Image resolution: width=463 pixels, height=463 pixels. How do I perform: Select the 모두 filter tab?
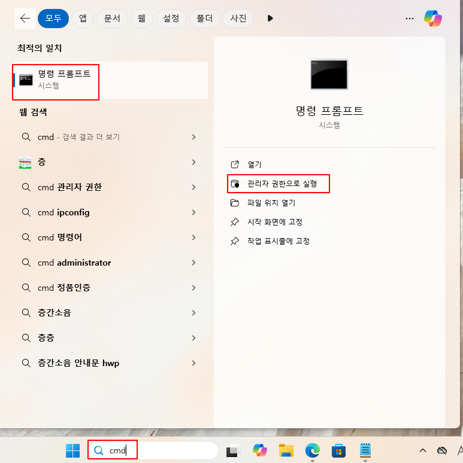53,19
